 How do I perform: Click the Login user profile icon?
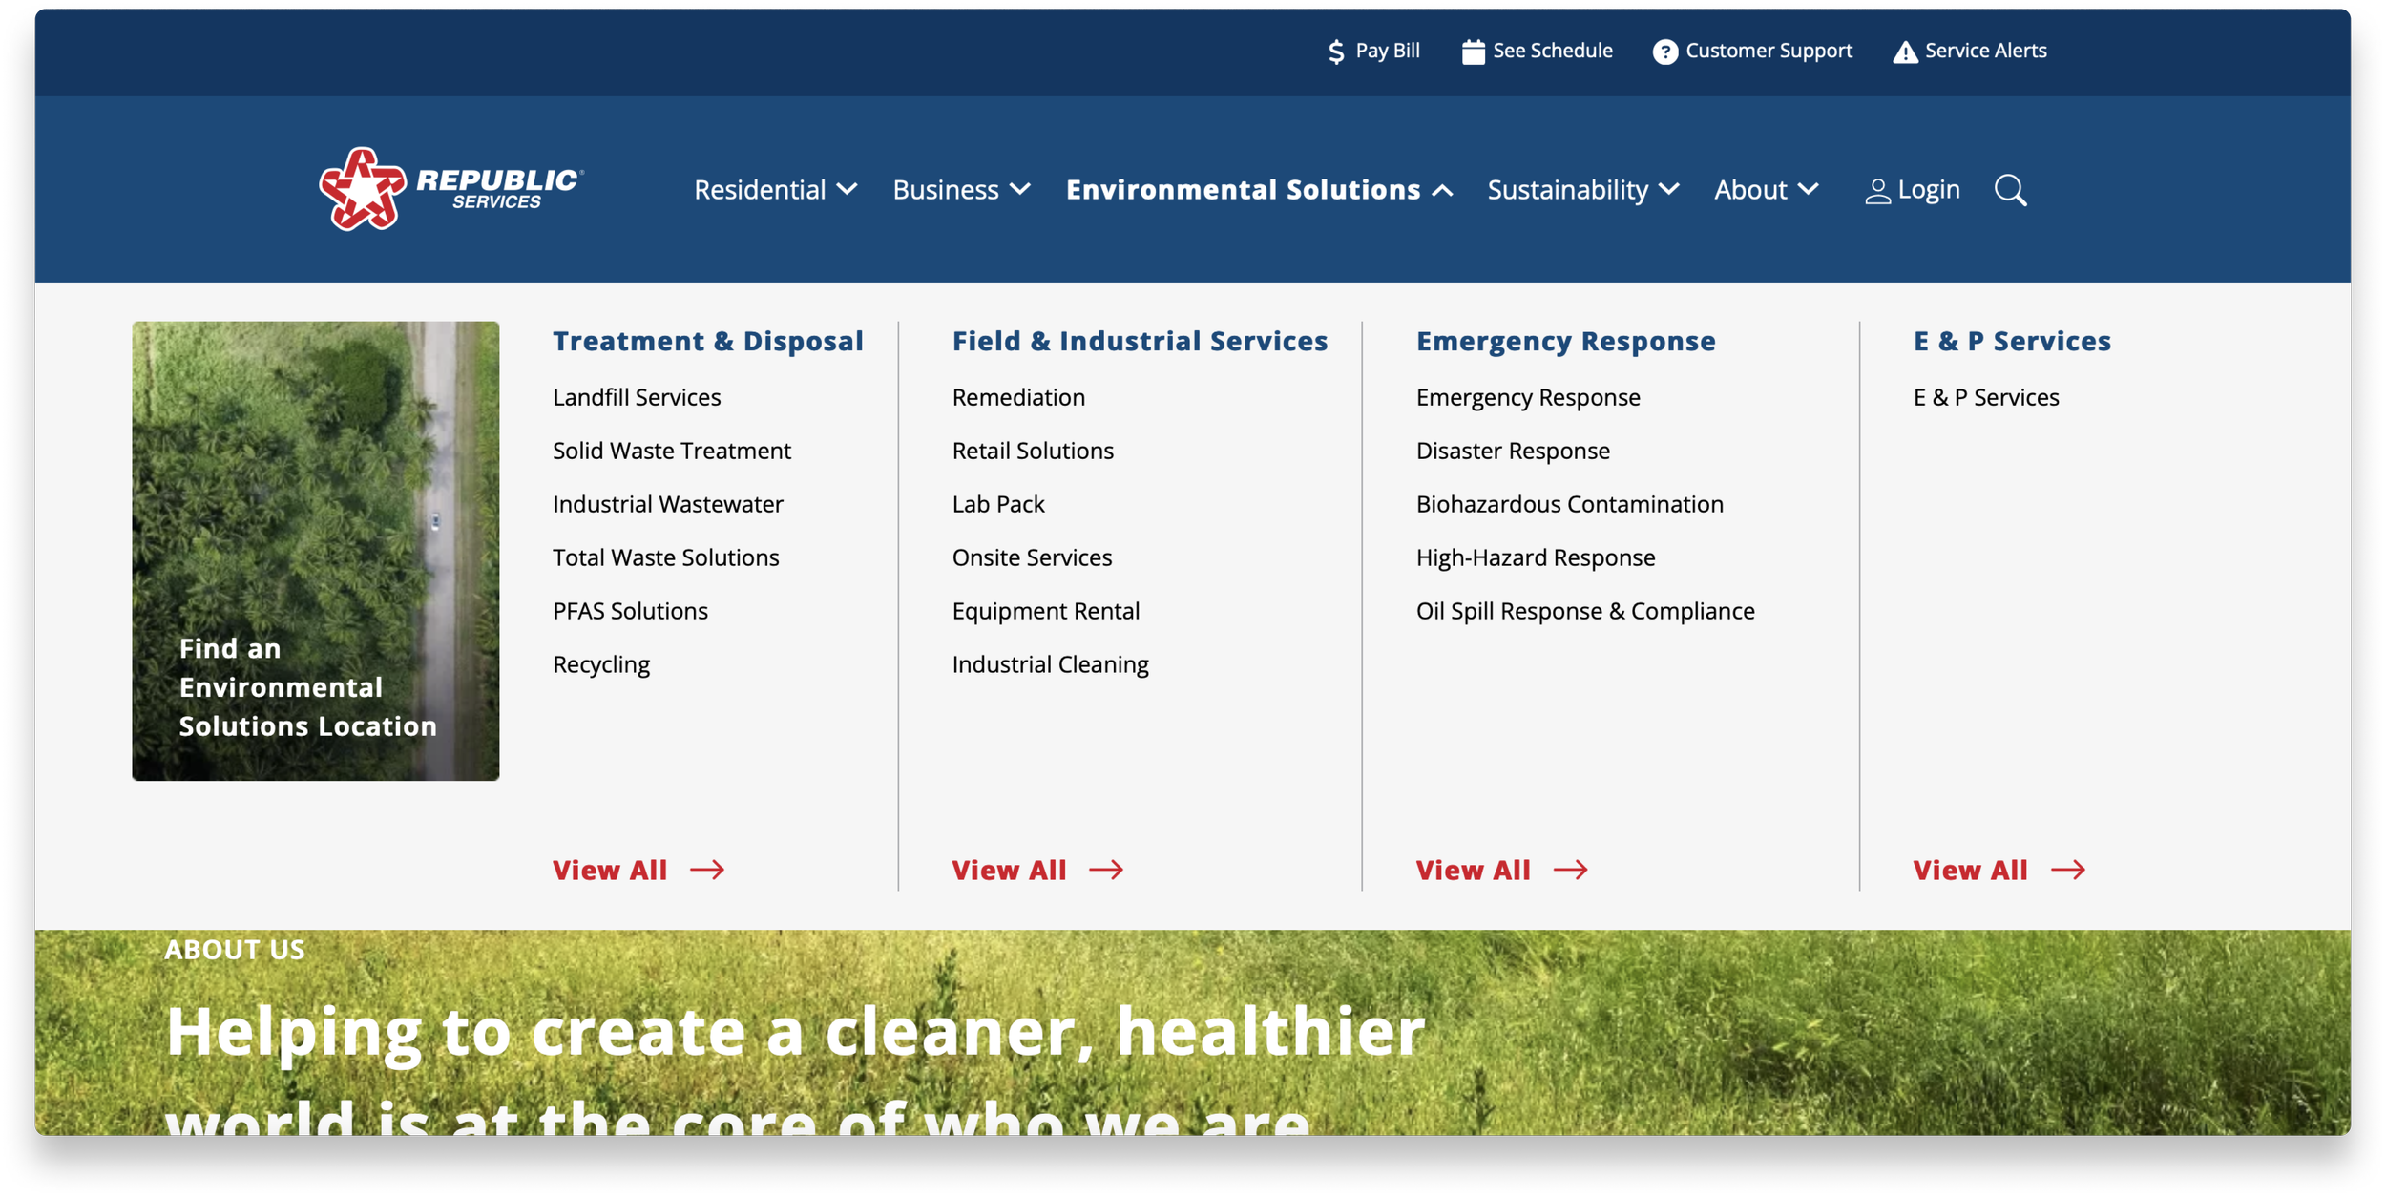(x=1877, y=191)
